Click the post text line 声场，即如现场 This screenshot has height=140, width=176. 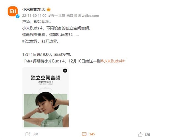click(37, 21)
